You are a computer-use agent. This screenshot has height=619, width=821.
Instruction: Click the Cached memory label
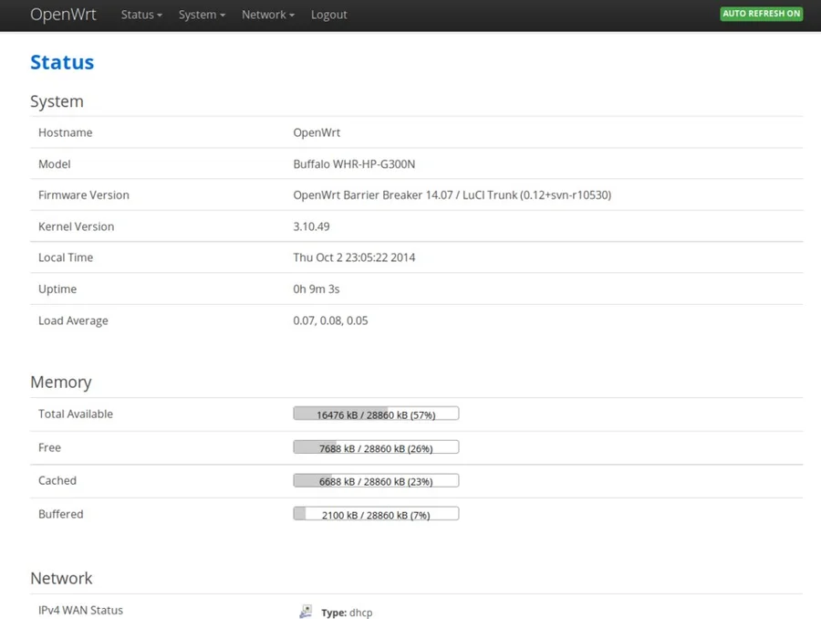click(x=57, y=480)
